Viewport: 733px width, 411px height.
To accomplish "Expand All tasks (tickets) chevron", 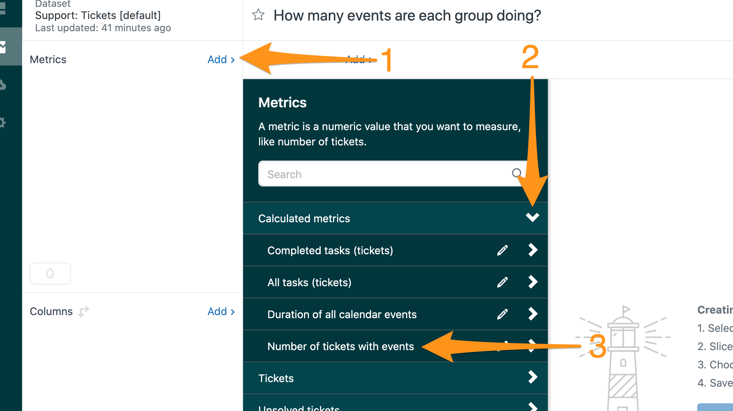I will [x=533, y=282].
